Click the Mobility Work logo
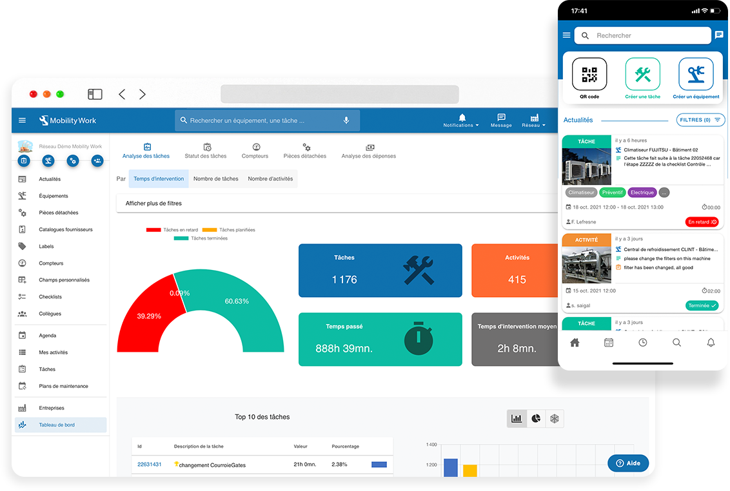 point(68,120)
